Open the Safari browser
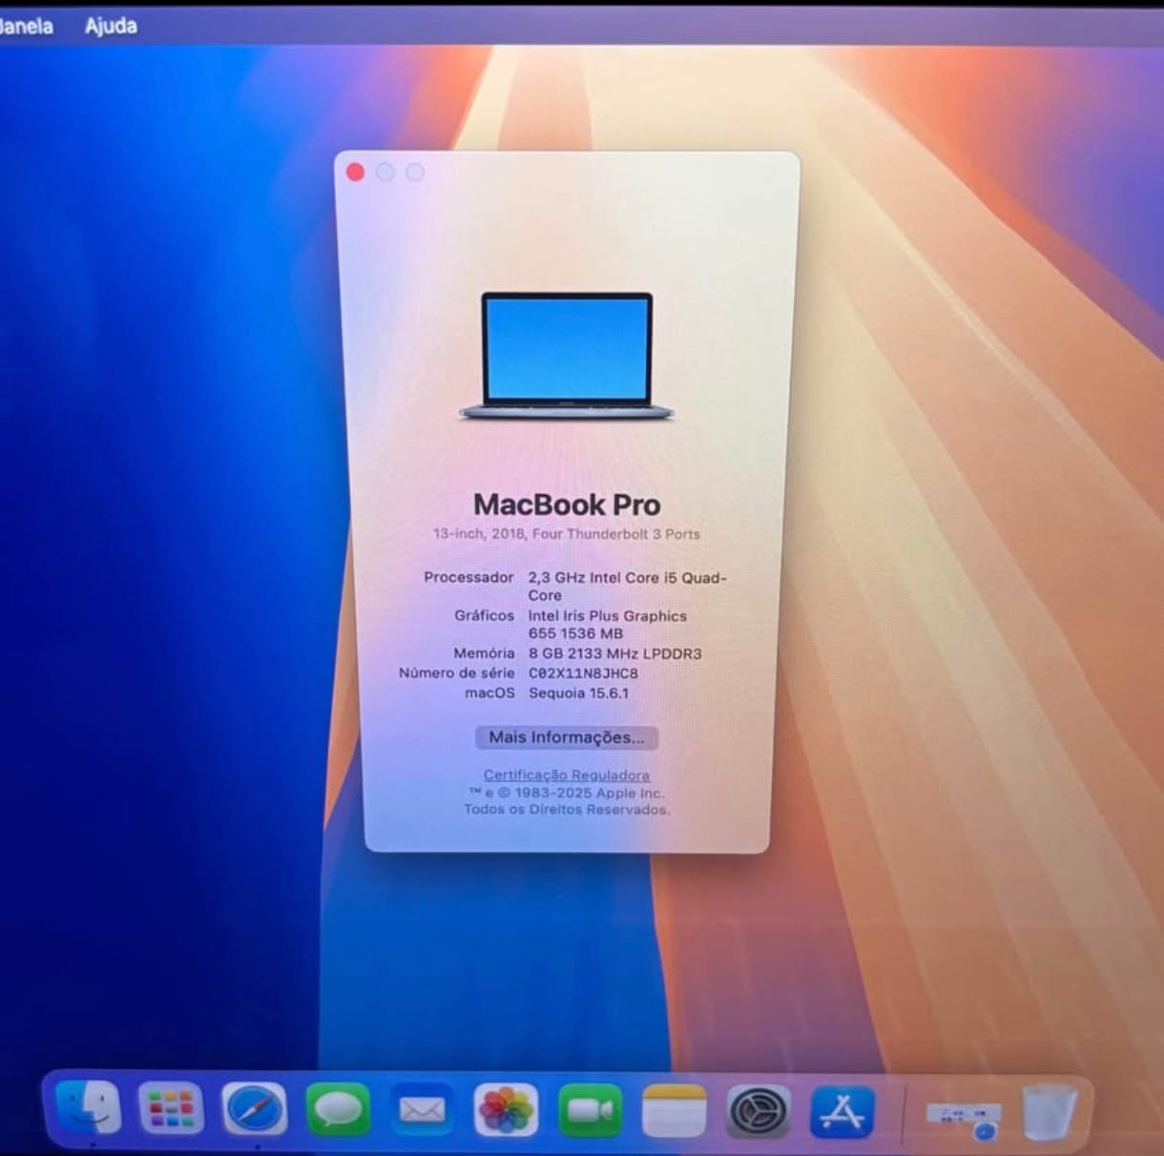 [x=255, y=1109]
